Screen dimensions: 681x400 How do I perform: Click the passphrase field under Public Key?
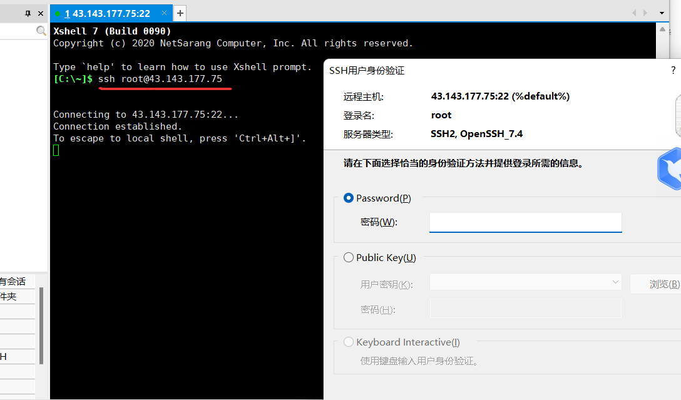[x=526, y=309]
